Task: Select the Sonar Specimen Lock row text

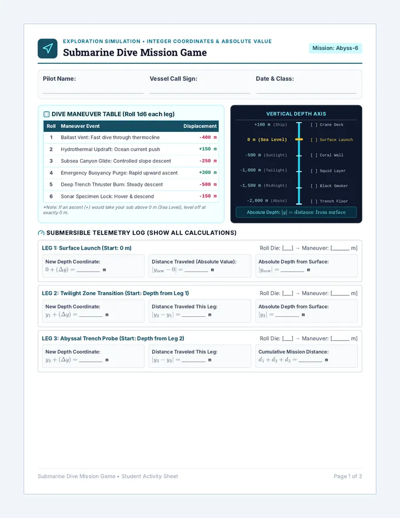Action: 107,196
